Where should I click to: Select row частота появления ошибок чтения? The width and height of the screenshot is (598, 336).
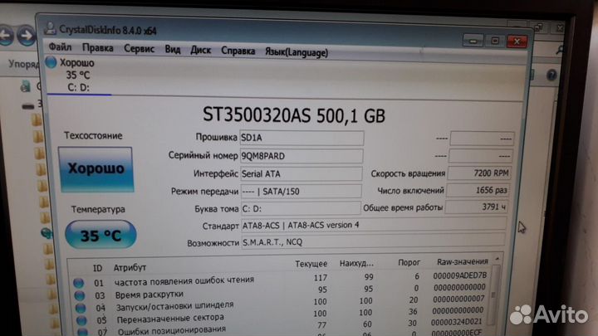(x=281, y=280)
